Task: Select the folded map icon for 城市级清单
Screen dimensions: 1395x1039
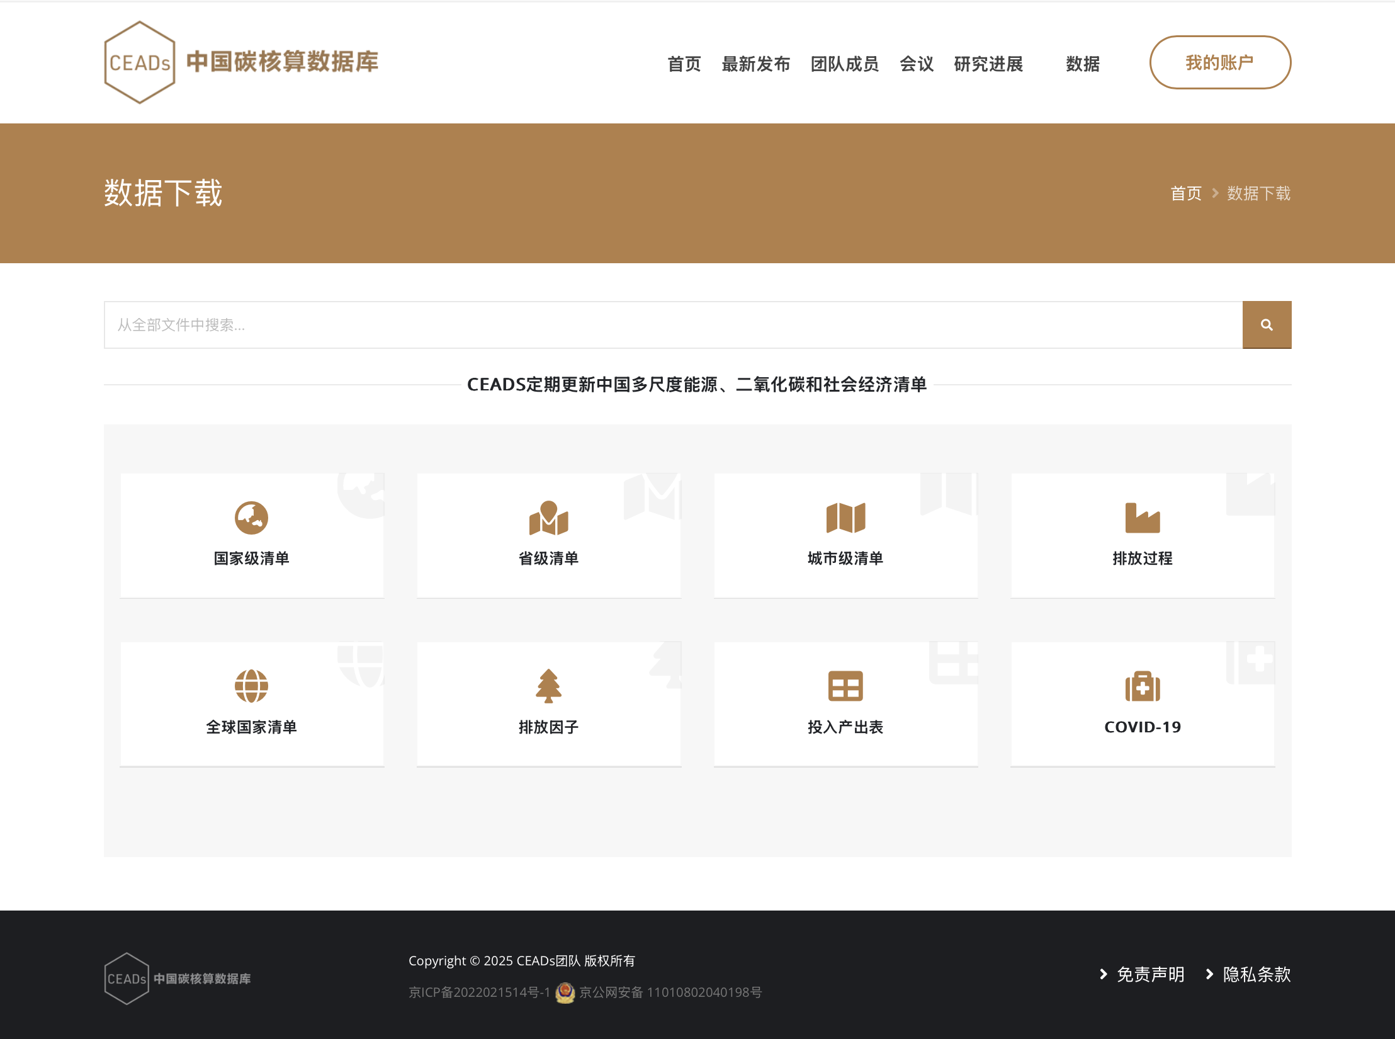Action: click(x=845, y=518)
